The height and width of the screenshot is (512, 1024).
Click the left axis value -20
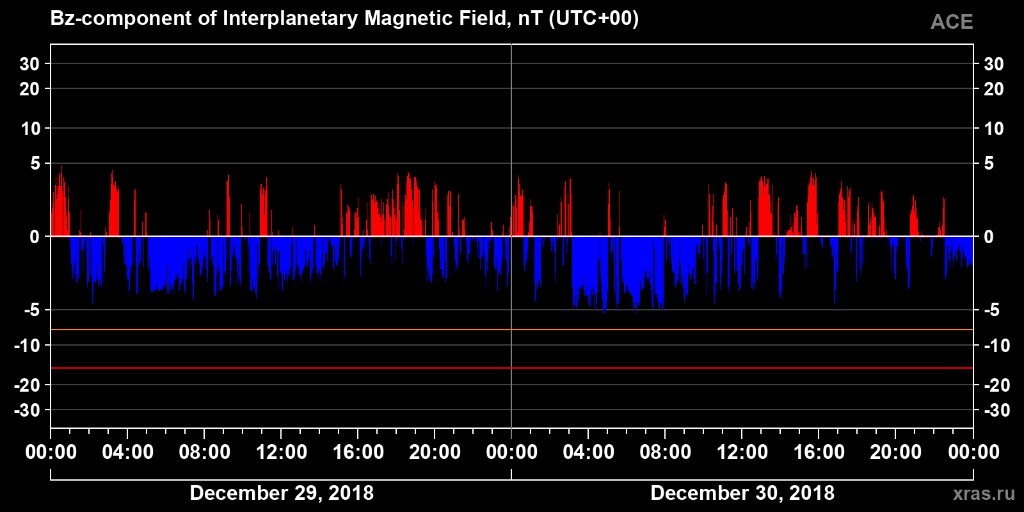click(28, 385)
